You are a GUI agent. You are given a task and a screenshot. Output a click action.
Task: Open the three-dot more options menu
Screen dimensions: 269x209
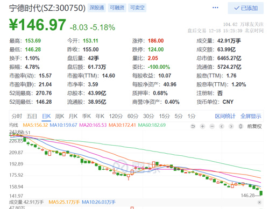pyautogui.click(x=215, y=8)
